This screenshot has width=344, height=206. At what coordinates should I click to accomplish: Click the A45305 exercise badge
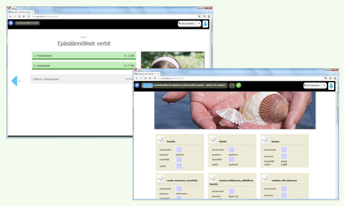pos(148,85)
